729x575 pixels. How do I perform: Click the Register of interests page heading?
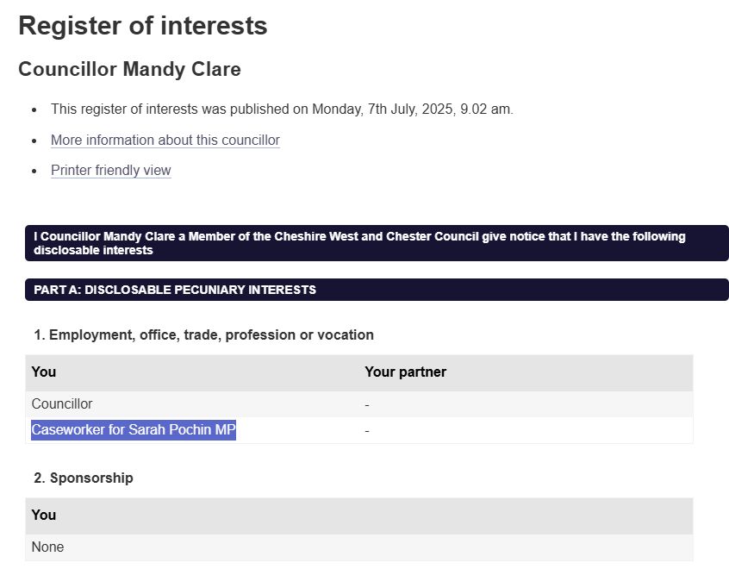coord(142,26)
